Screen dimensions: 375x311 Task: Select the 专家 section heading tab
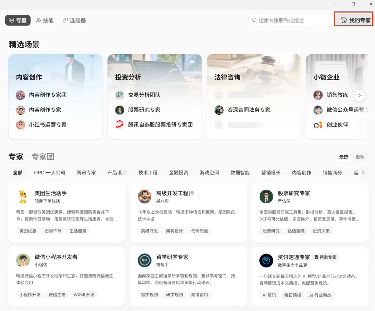(x=16, y=157)
